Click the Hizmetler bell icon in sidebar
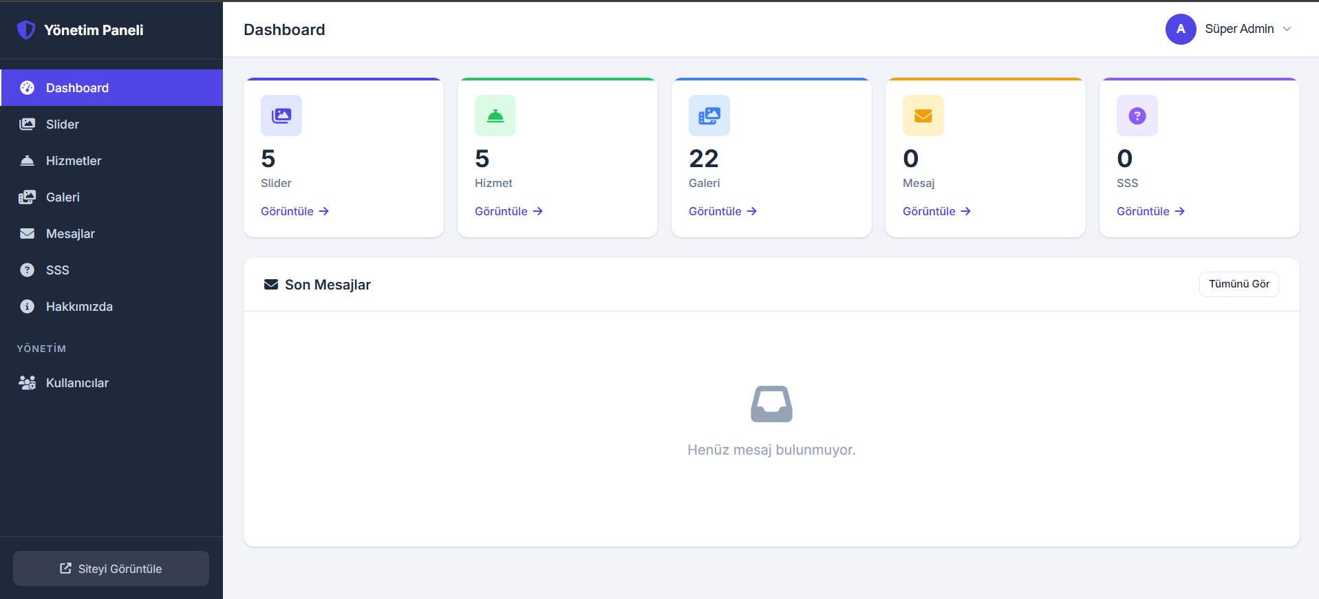Viewport: 1319px width, 599px height. 28,161
